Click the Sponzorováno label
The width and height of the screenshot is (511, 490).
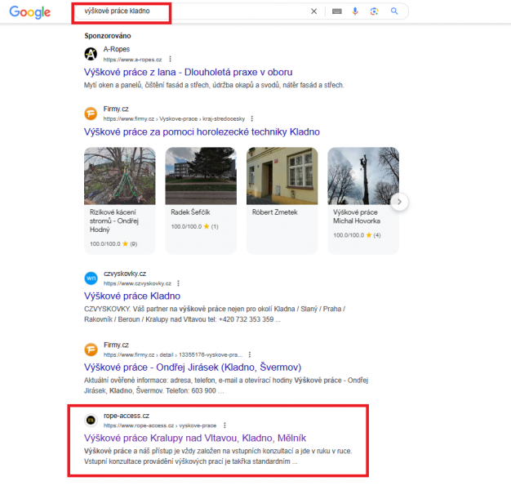(108, 36)
